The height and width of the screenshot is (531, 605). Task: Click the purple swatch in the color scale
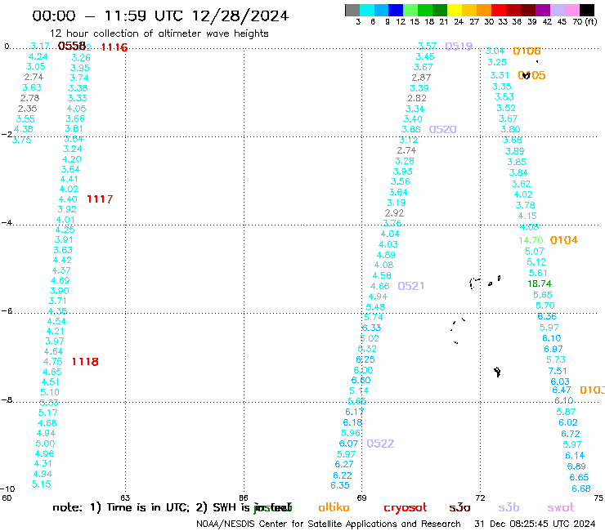click(543, 10)
